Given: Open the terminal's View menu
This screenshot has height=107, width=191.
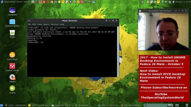Looking at the screenshot, I should 40,24.
